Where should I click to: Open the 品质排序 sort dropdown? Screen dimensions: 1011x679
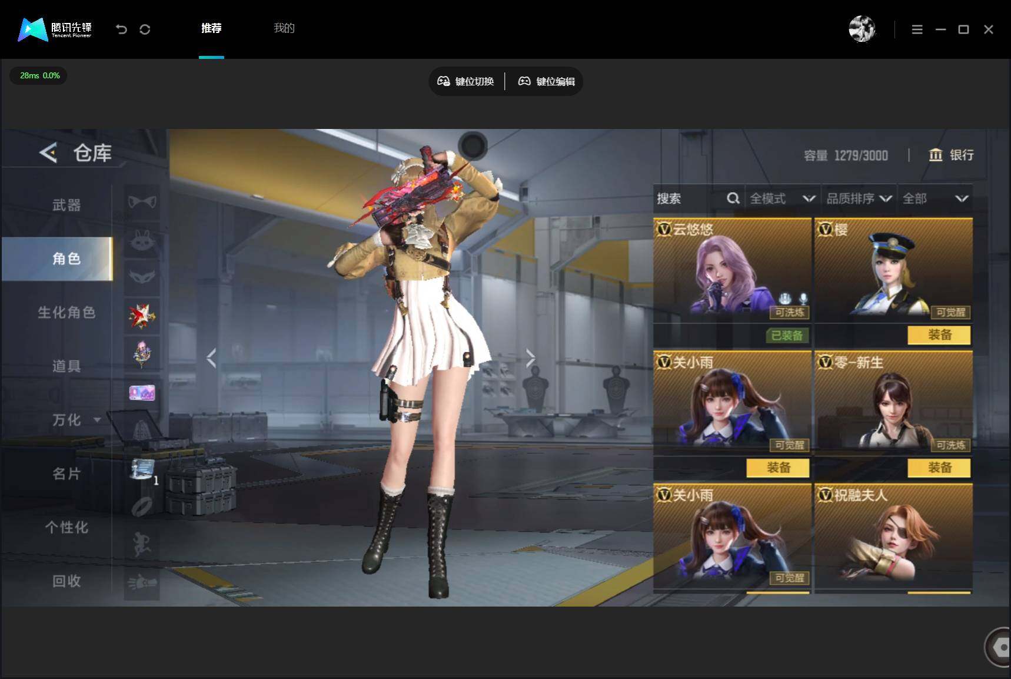click(859, 198)
